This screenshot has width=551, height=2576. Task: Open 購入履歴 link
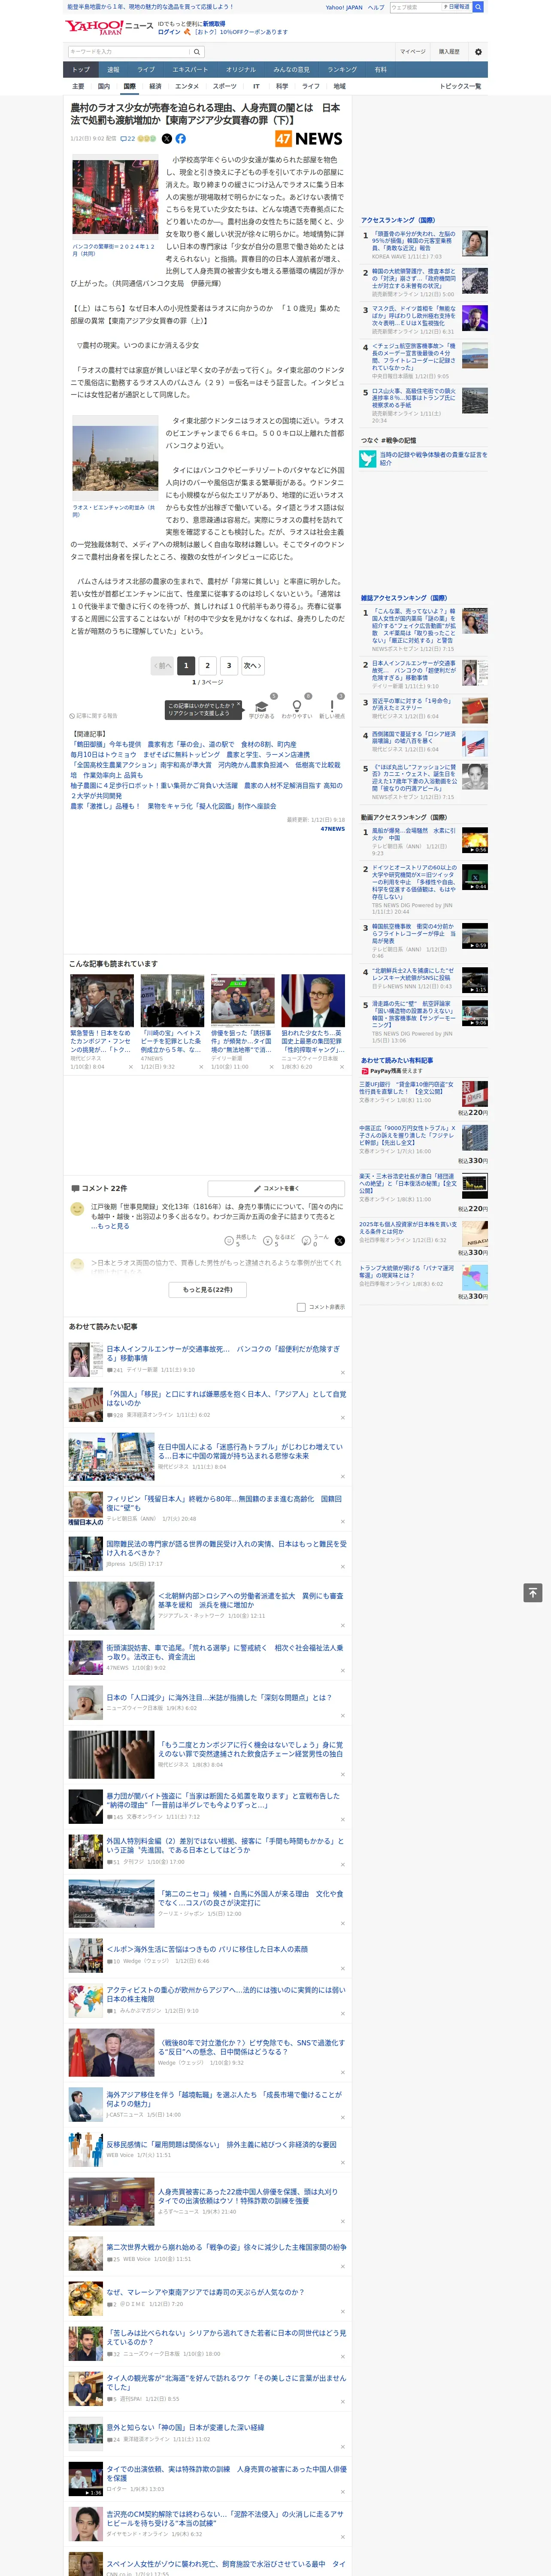click(449, 52)
